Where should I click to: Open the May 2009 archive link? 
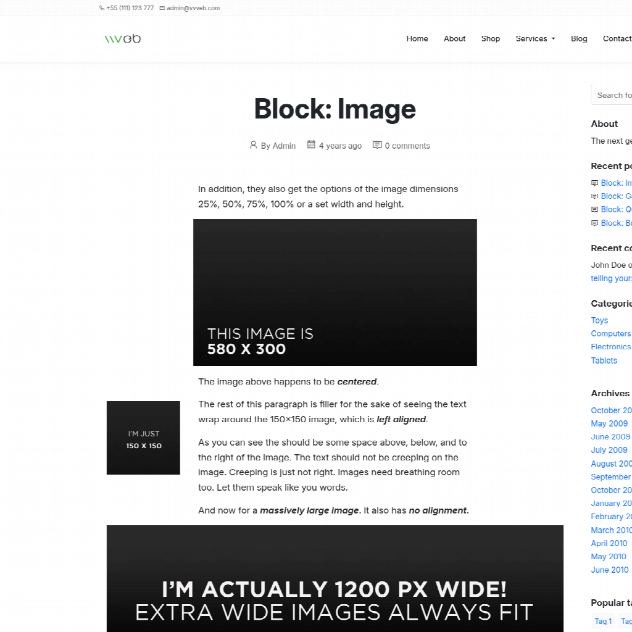coord(609,423)
